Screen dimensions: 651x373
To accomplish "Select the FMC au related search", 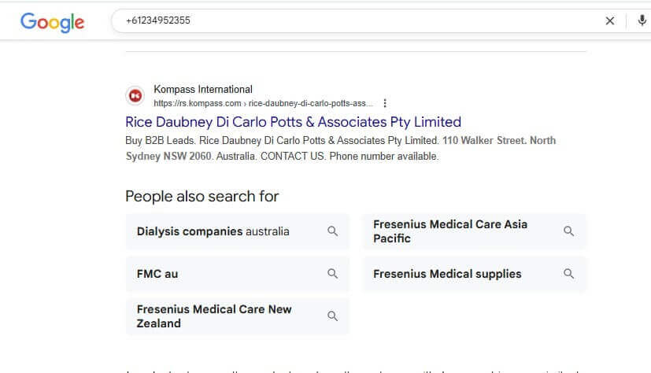I will point(157,274).
